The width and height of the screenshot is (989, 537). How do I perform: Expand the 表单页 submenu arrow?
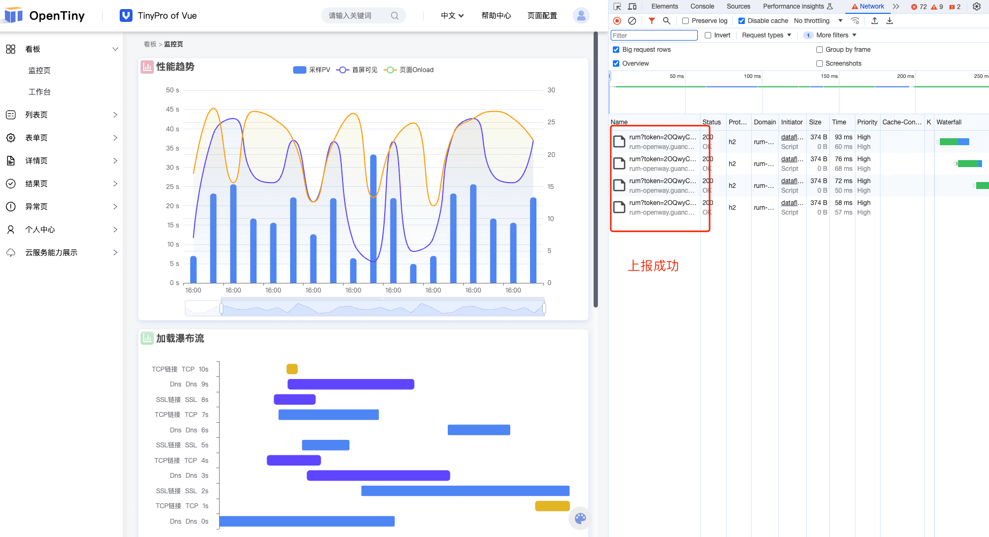[115, 138]
